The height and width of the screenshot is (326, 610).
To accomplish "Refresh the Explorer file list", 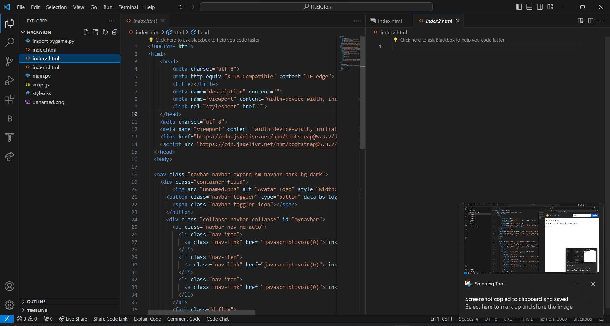I will point(105,32).
